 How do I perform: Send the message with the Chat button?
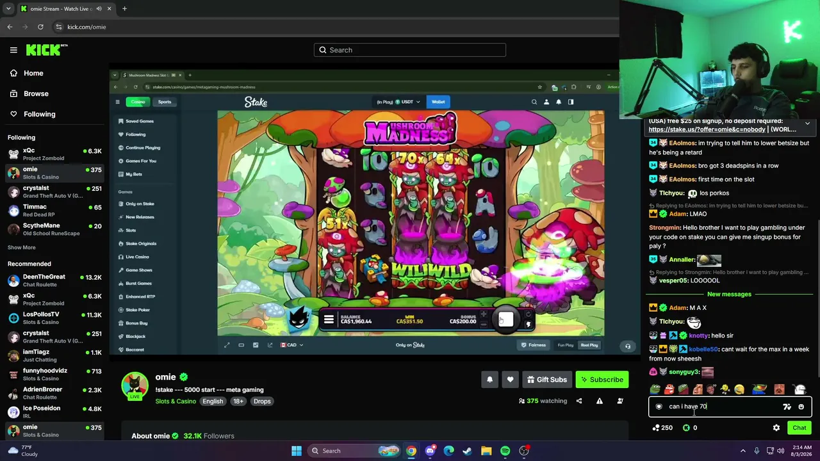pos(799,428)
